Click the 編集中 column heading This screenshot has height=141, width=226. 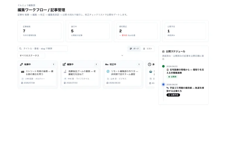[x=70, y=64]
